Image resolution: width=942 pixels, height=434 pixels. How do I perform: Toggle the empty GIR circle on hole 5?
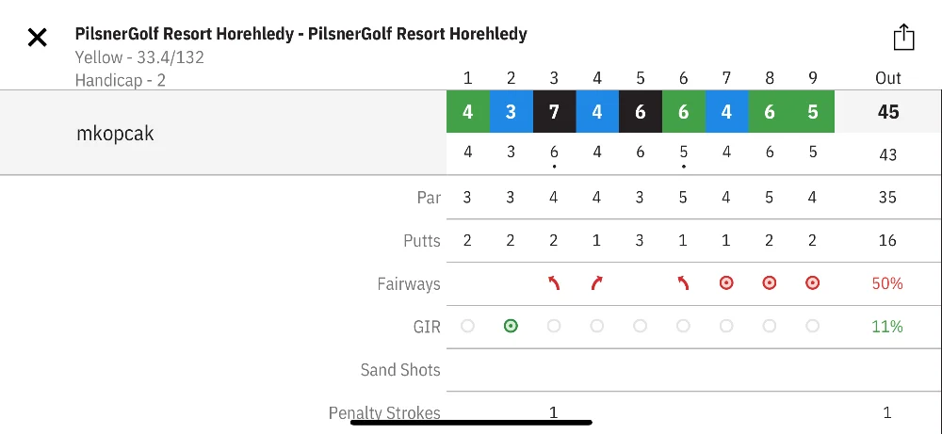tap(640, 326)
